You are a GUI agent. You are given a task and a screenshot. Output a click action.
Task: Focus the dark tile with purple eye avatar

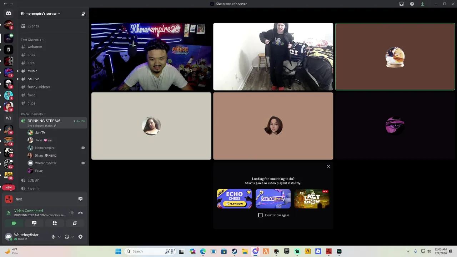pyautogui.click(x=395, y=126)
